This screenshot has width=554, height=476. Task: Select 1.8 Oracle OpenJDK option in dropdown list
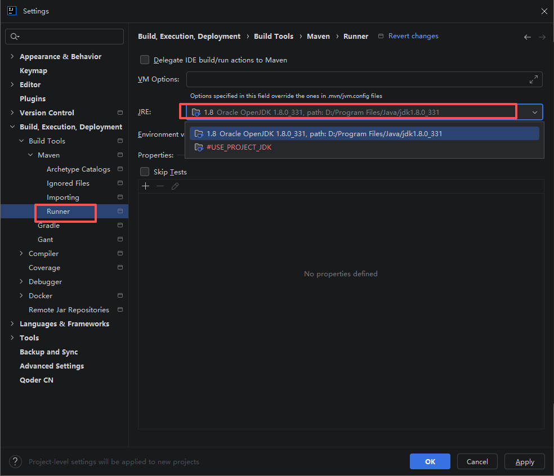pyautogui.click(x=364, y=134)
